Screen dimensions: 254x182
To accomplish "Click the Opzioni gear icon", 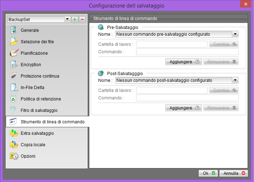I will pos(14,156).
